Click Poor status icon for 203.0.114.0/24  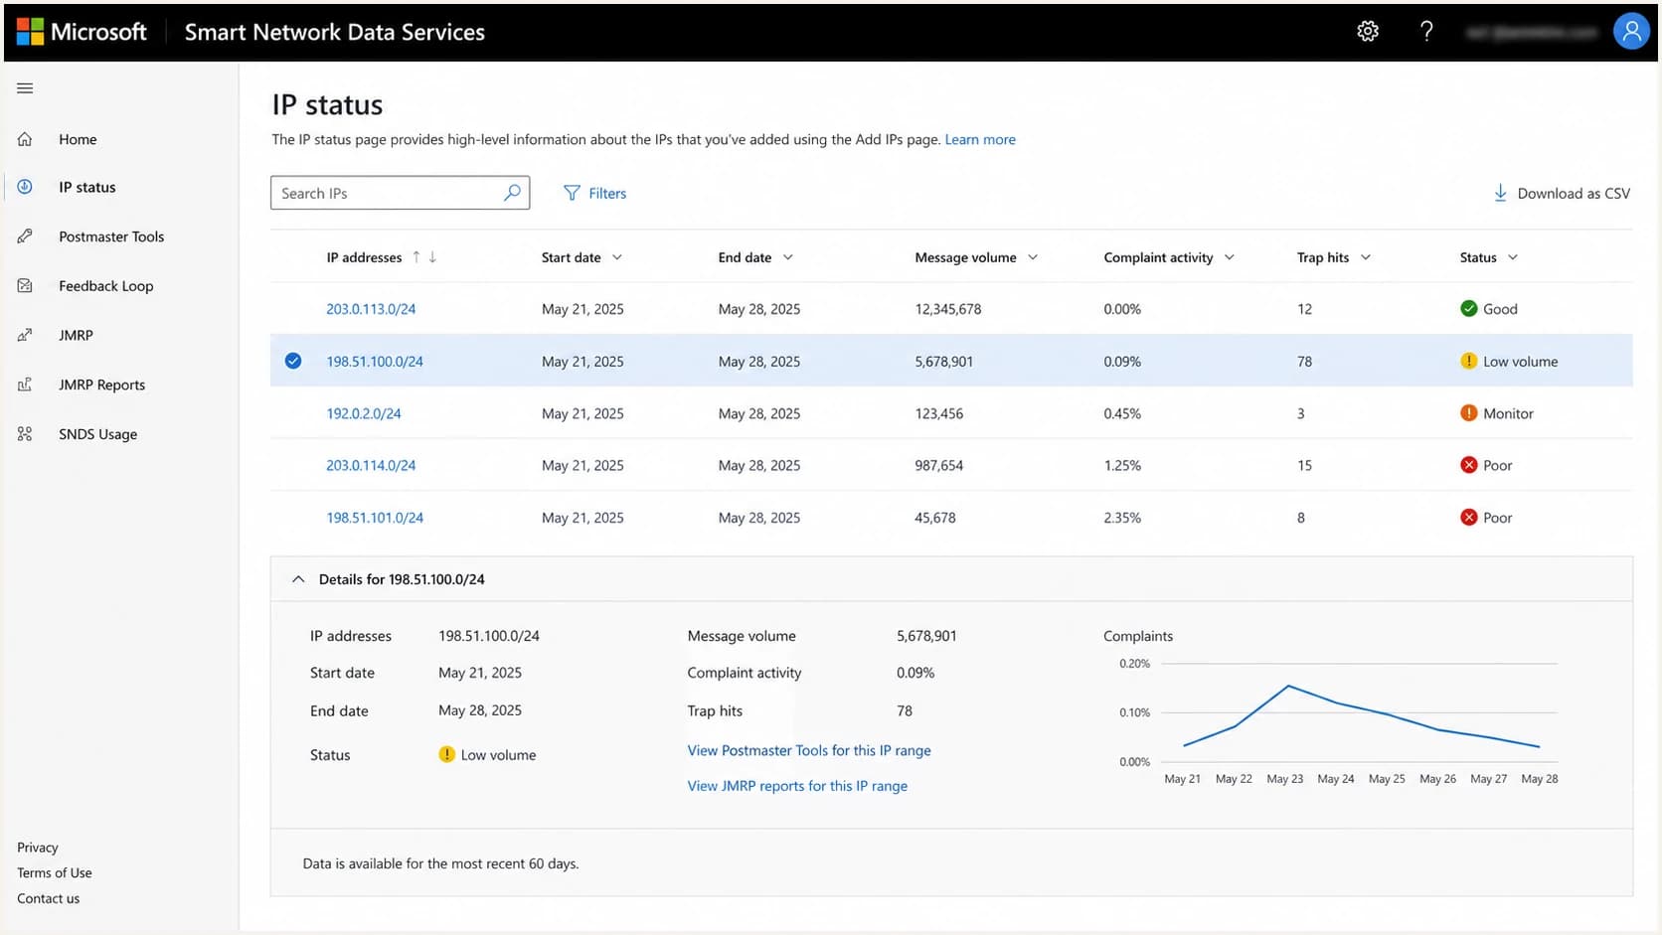[1468, 465]
